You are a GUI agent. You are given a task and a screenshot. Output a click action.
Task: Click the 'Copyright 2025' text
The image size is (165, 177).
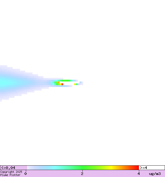click(x=11, y=172)
